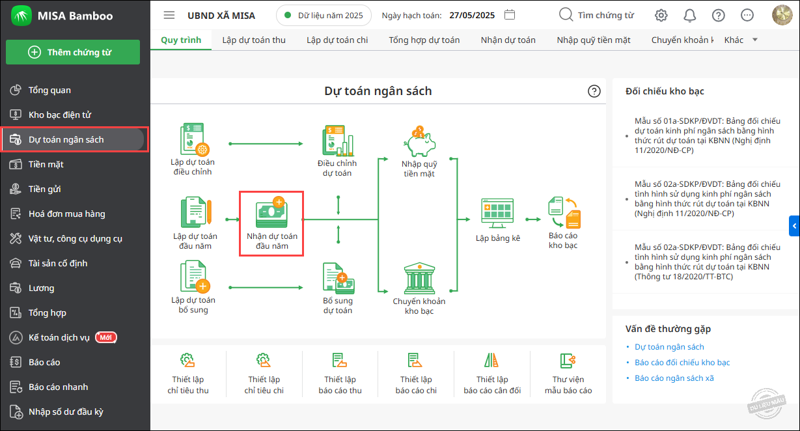Open Chuyển khoản kho bạc bank icon
This screenshot has height=431, width=800.
[420, 279]
